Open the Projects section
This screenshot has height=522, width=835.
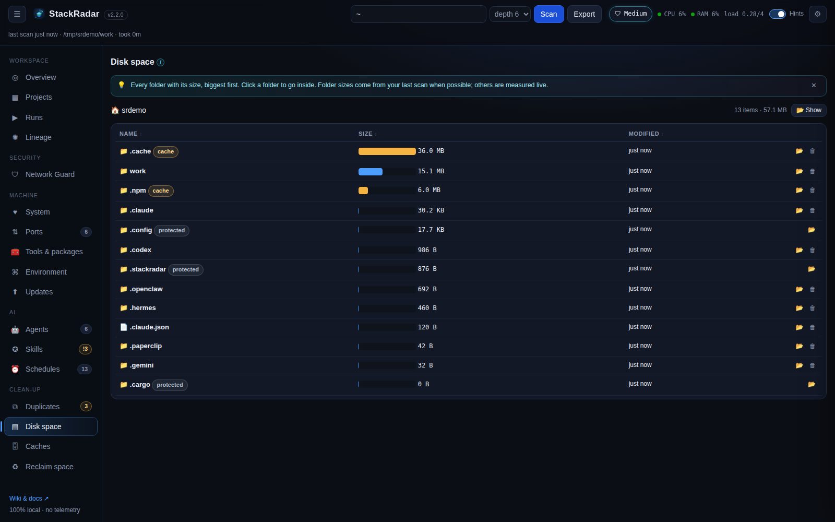click(51, 97)
